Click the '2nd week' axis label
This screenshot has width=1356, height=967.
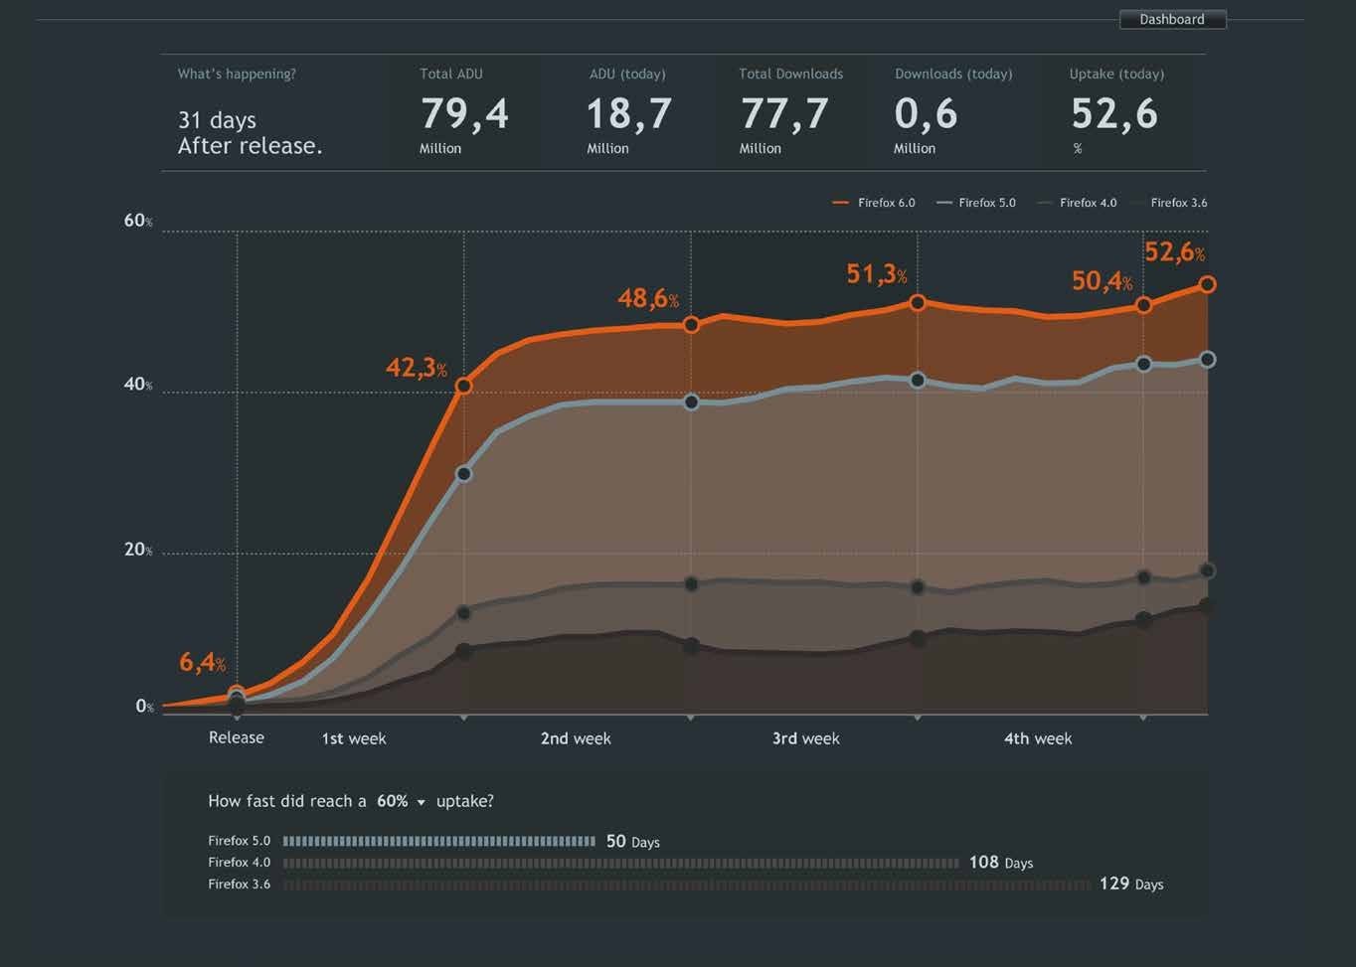pos(576,738)
